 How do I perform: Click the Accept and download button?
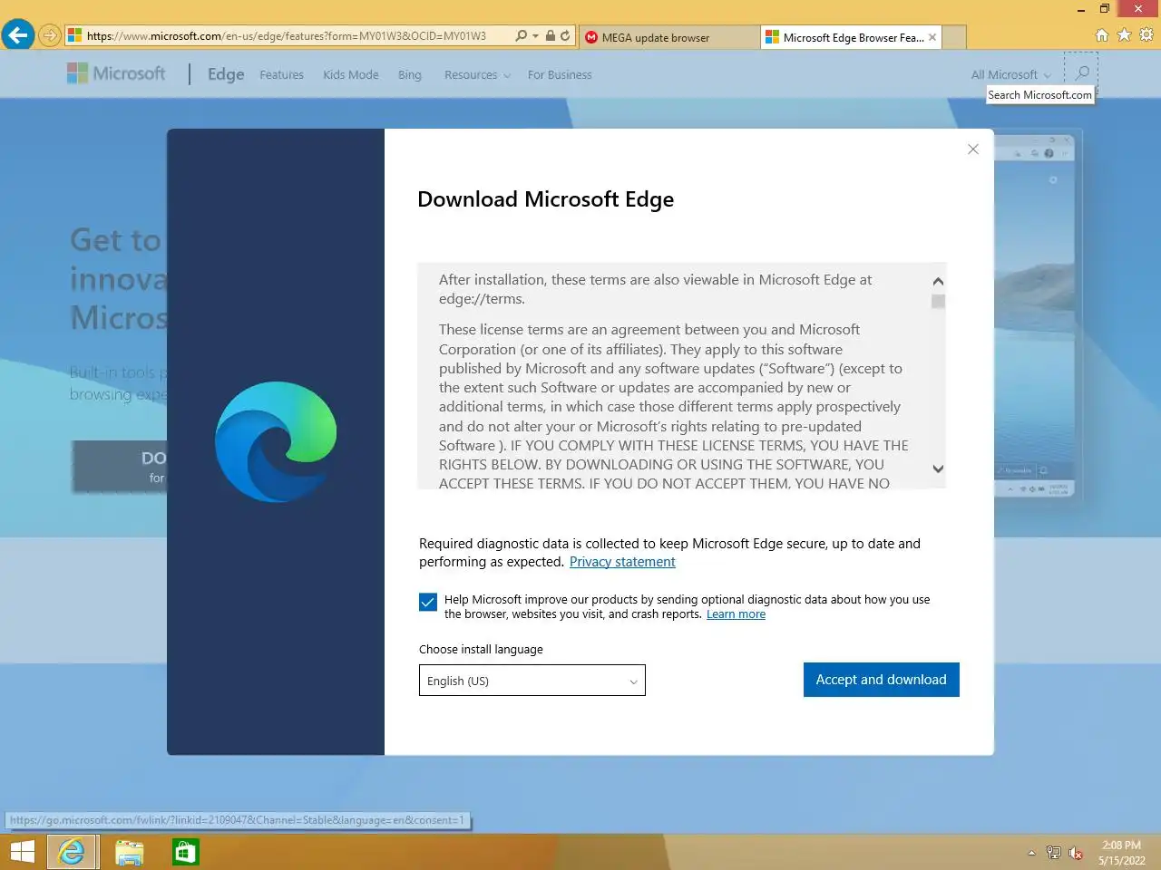tap(881, 680)
